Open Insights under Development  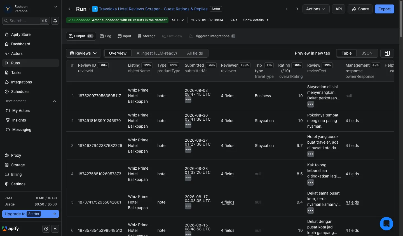[31, 120]
